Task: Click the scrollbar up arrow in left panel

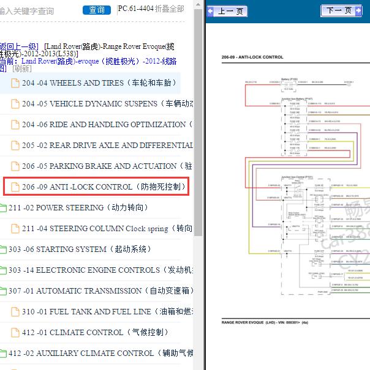Action: [198, 4]
